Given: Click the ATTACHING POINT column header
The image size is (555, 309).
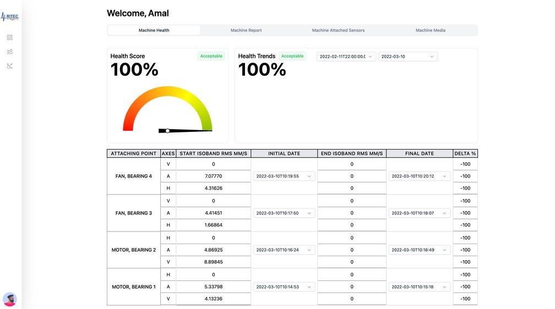Looking at the screenshot, I should pyautogui.click(x=133, y=153).
